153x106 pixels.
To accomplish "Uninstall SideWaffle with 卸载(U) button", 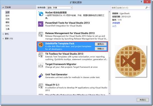I will (x=101, y=49).
